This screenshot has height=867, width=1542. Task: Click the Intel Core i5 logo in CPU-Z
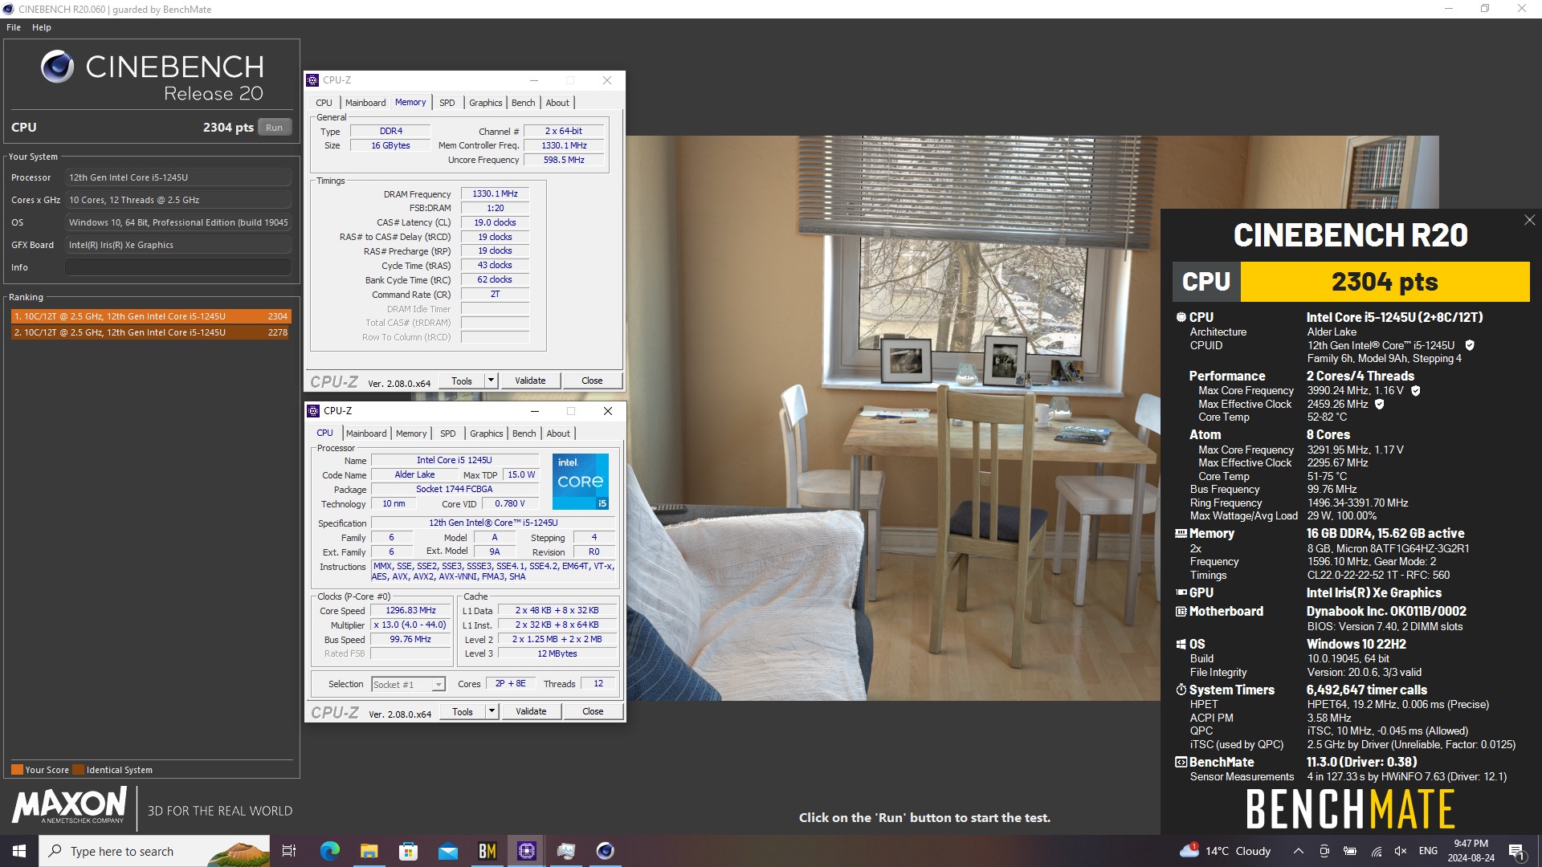coord(581,482)
